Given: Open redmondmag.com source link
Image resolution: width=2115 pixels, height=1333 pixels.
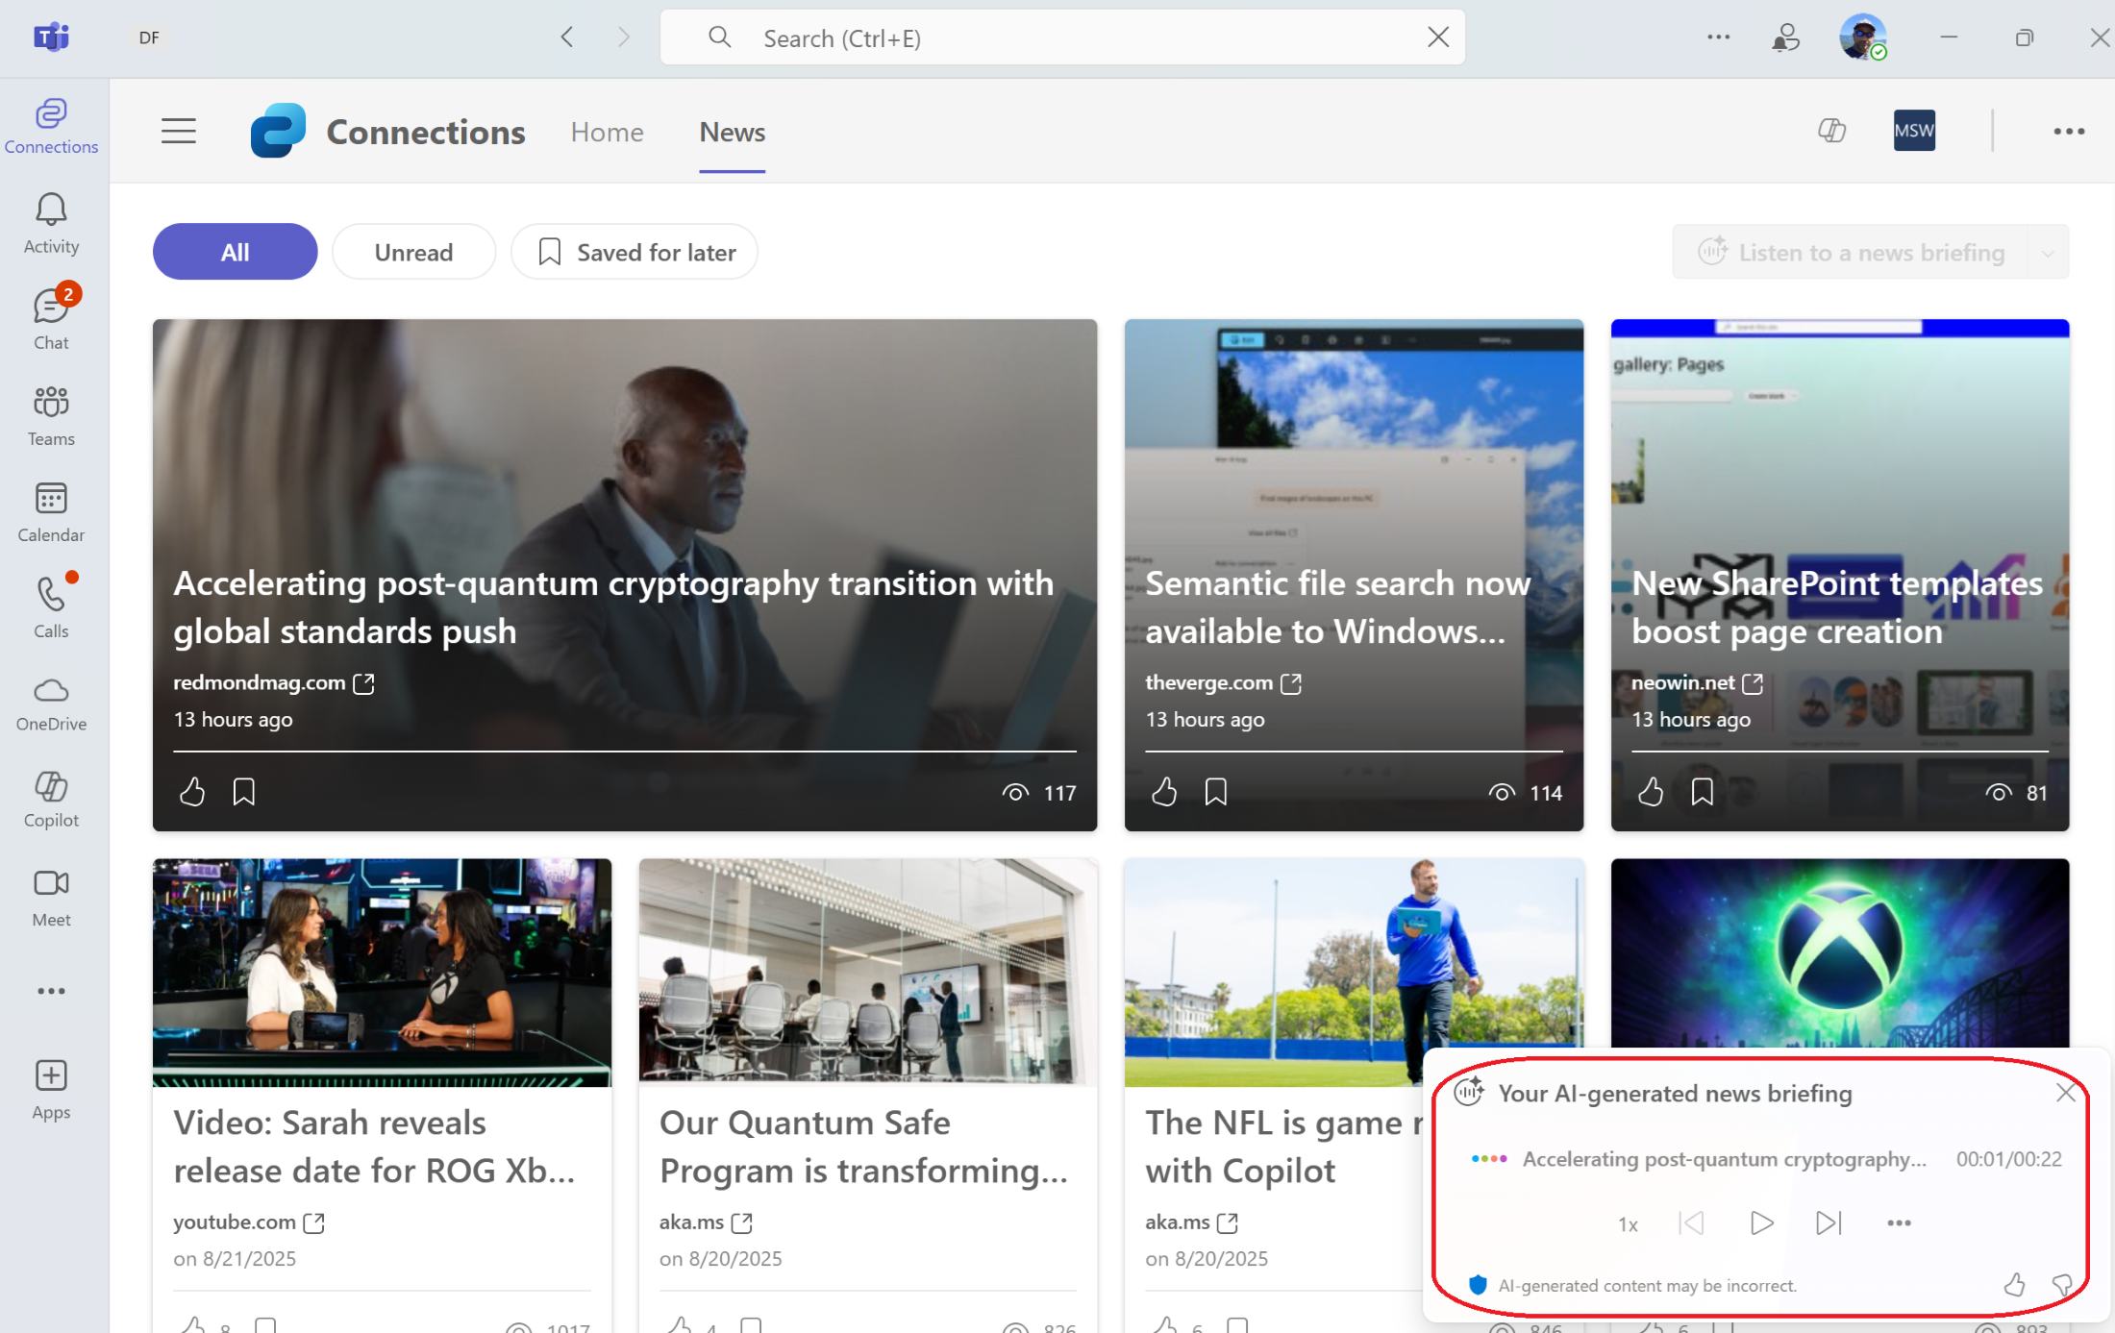Looking at the screenshot, I should (x=273, y=682).
